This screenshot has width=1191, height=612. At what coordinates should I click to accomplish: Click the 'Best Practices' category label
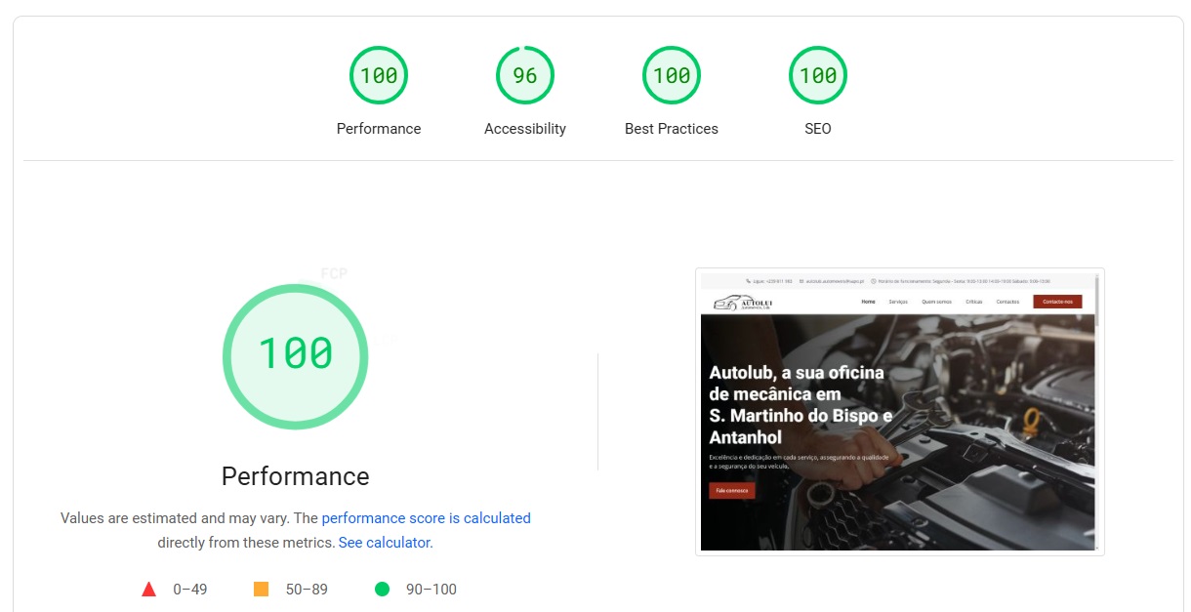coord(672,129)
